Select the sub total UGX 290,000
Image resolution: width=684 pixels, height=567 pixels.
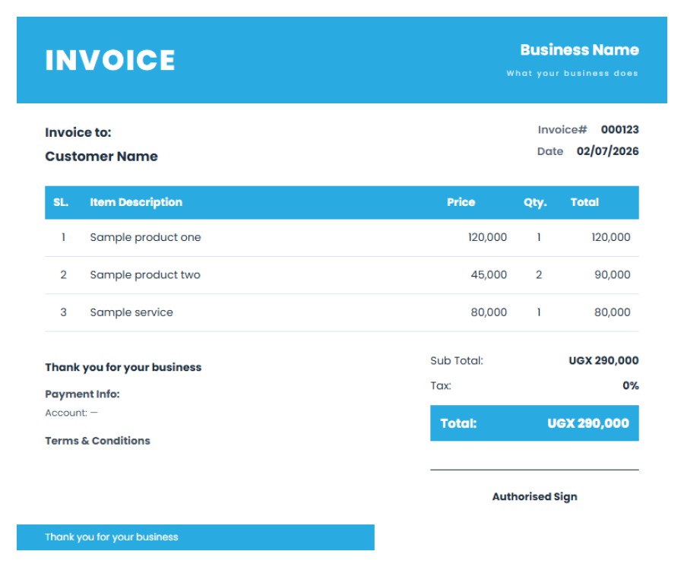[x=603, y=361]
